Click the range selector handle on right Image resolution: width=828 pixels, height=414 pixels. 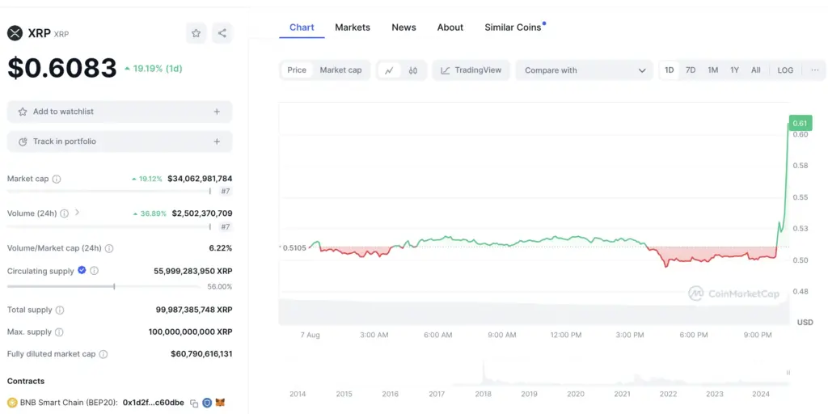788,373
